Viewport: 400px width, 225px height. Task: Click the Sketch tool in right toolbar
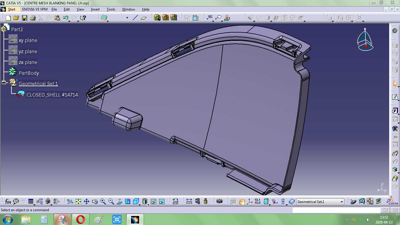[x=395, y=97]
